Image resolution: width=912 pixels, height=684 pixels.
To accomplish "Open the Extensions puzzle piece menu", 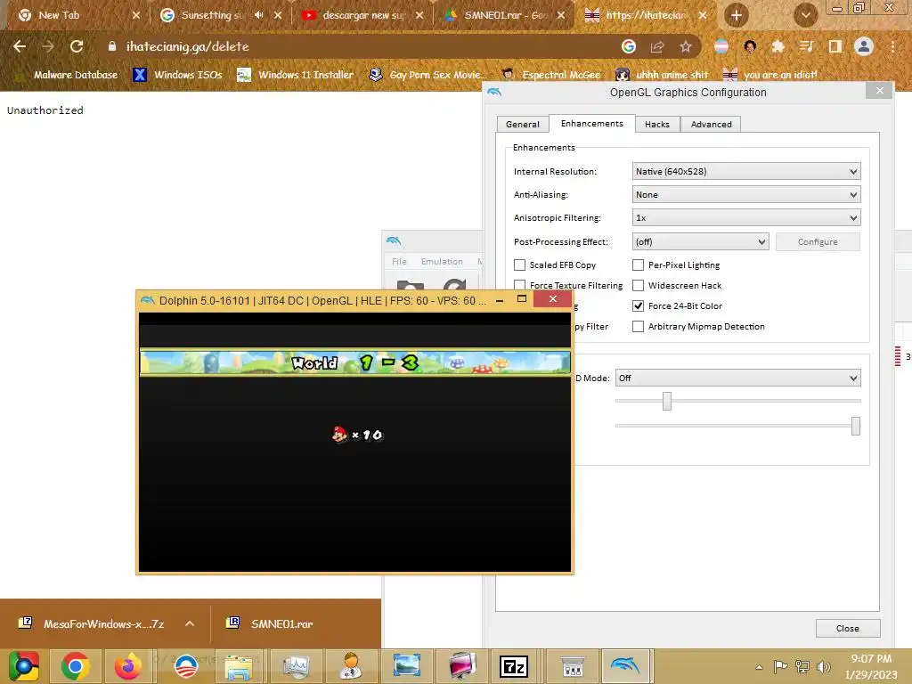I will point(778,46).
